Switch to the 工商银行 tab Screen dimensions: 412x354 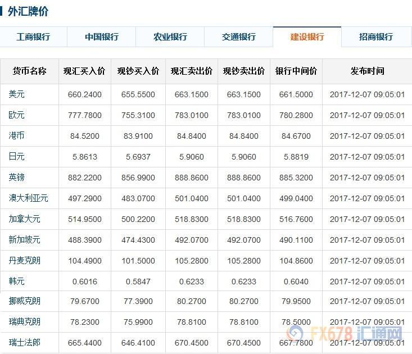(33, 37)
